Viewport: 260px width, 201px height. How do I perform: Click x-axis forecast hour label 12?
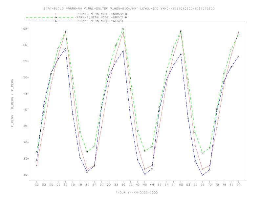tap(66, 185)
